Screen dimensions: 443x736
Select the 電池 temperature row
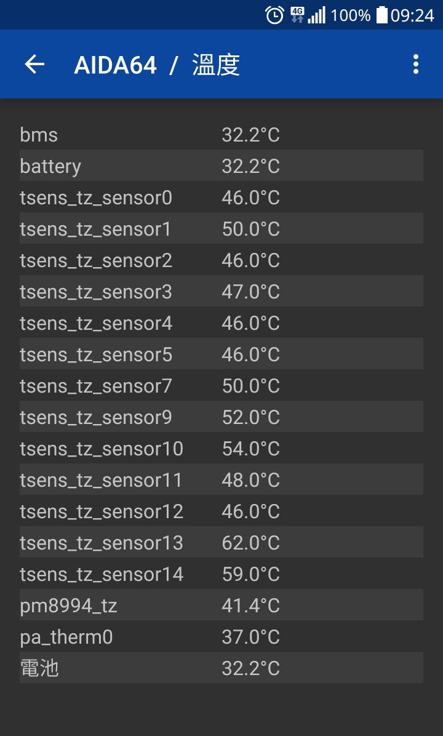pos(221,668)
